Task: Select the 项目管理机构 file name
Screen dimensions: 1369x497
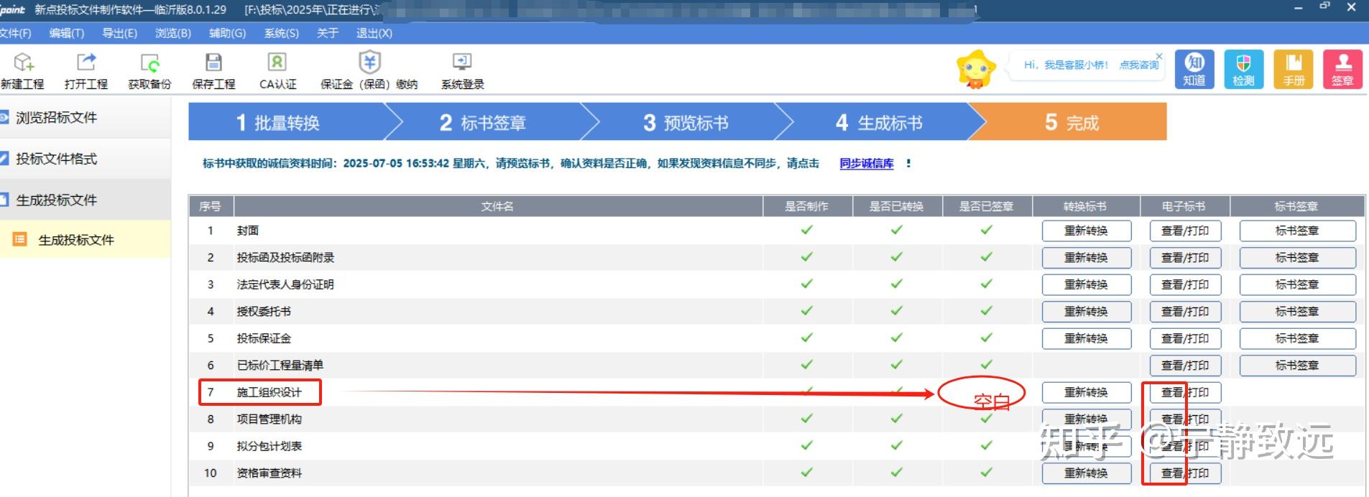Action: pos(269,419)
